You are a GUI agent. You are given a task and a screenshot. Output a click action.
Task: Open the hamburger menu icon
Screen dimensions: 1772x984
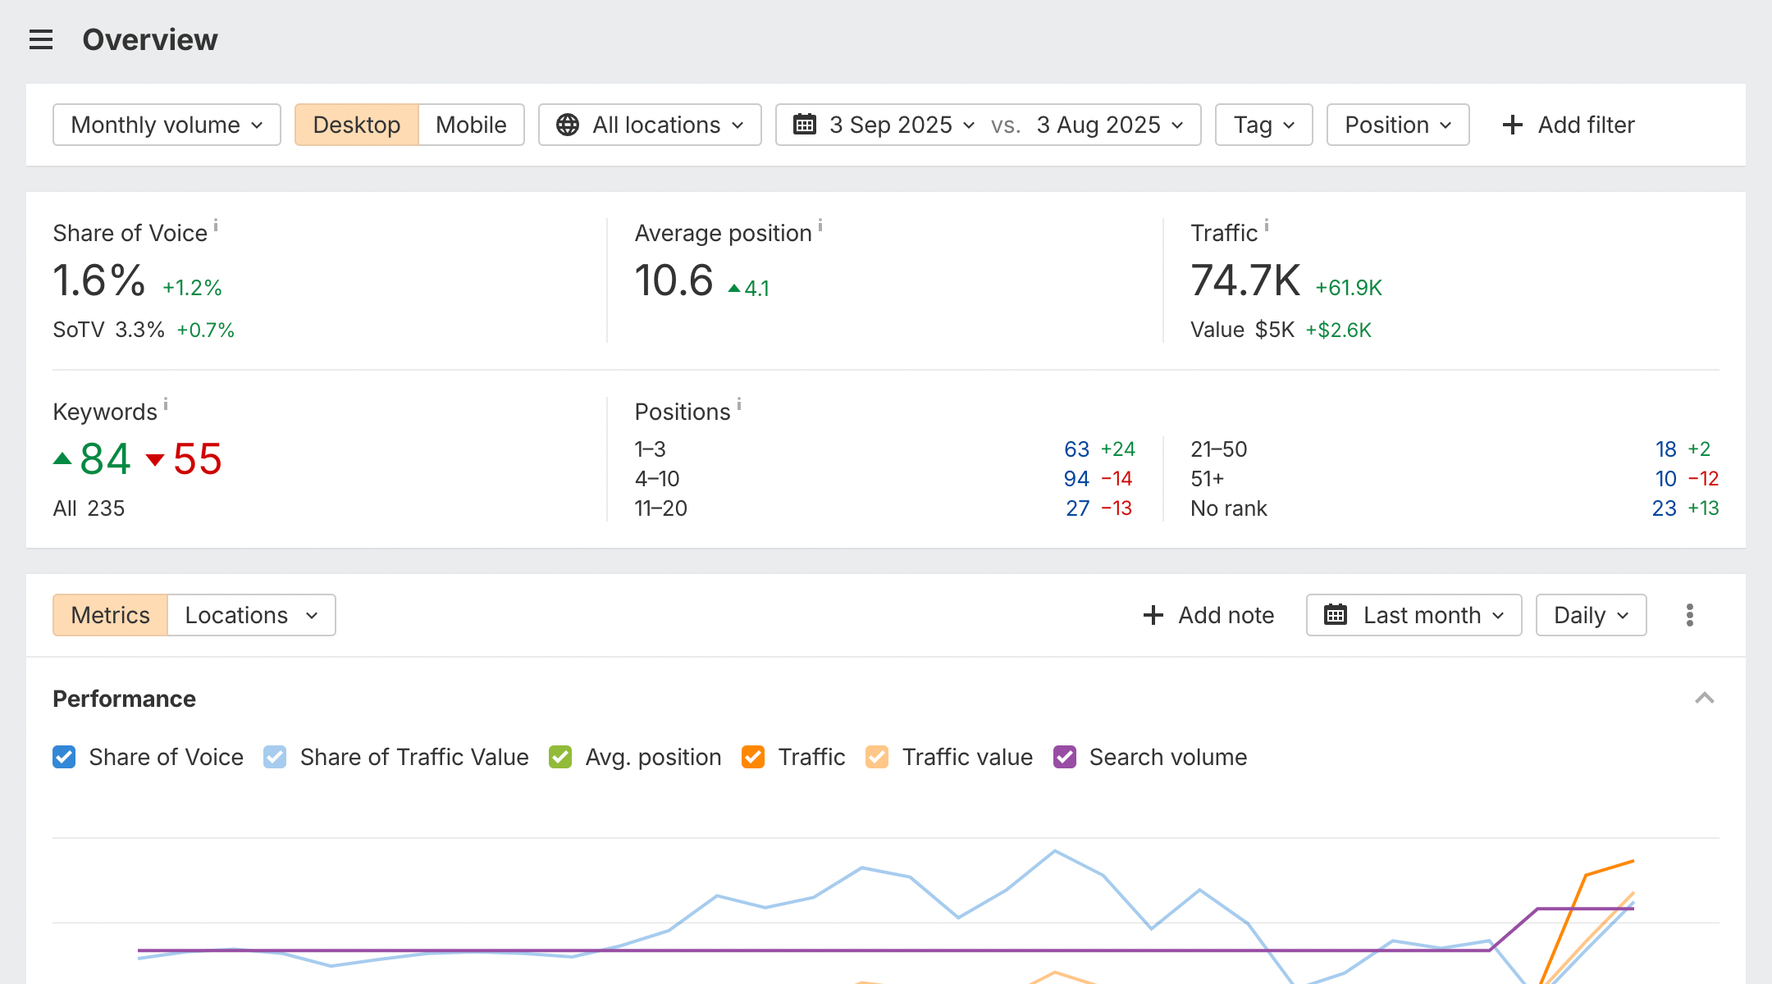tap(41, 39)
